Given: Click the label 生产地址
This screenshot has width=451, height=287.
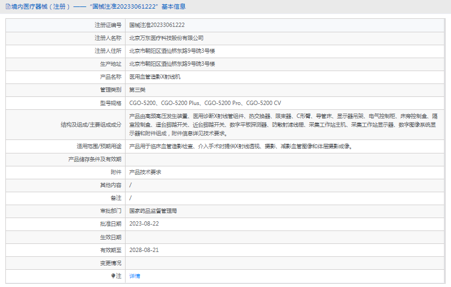Looking at the screenshot, I should [111, 64].
